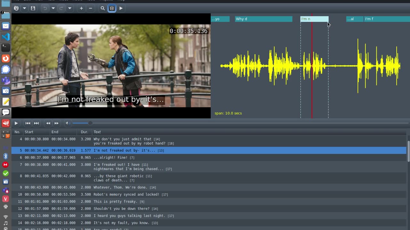Viewport: 410px width, 230px height.
Task: Select the 'Why d' subtitle block on waveform
Action: pos(264,19)
